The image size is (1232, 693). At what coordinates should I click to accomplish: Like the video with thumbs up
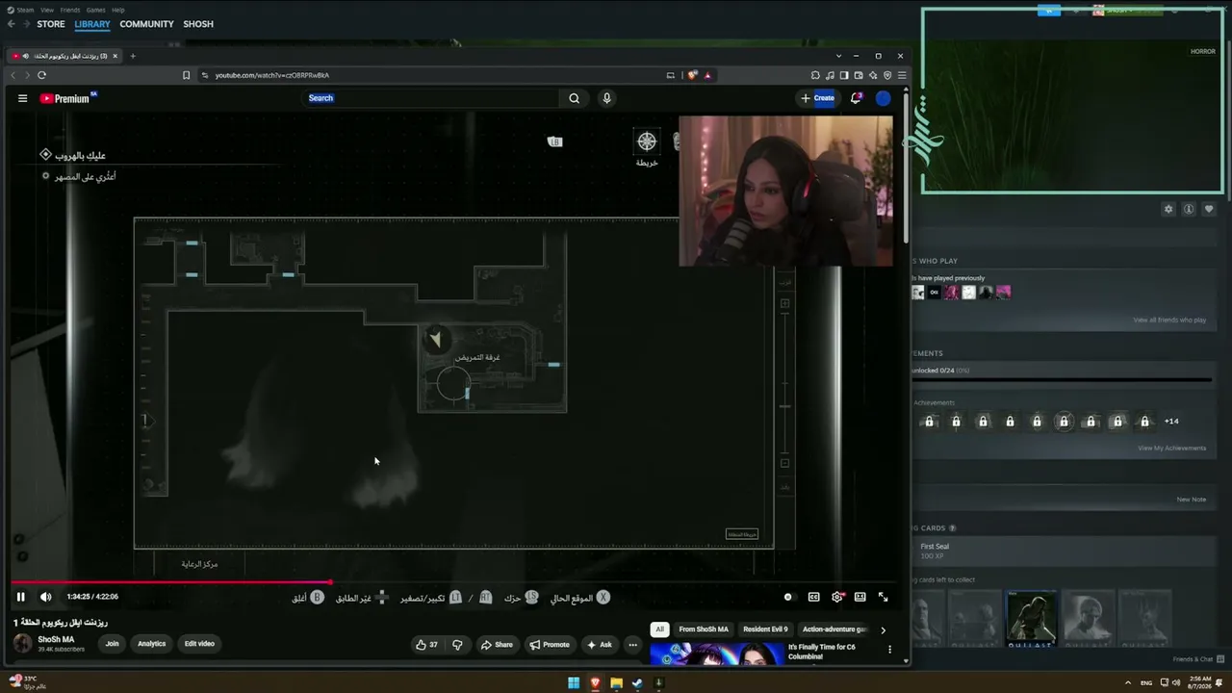[426, 645]
